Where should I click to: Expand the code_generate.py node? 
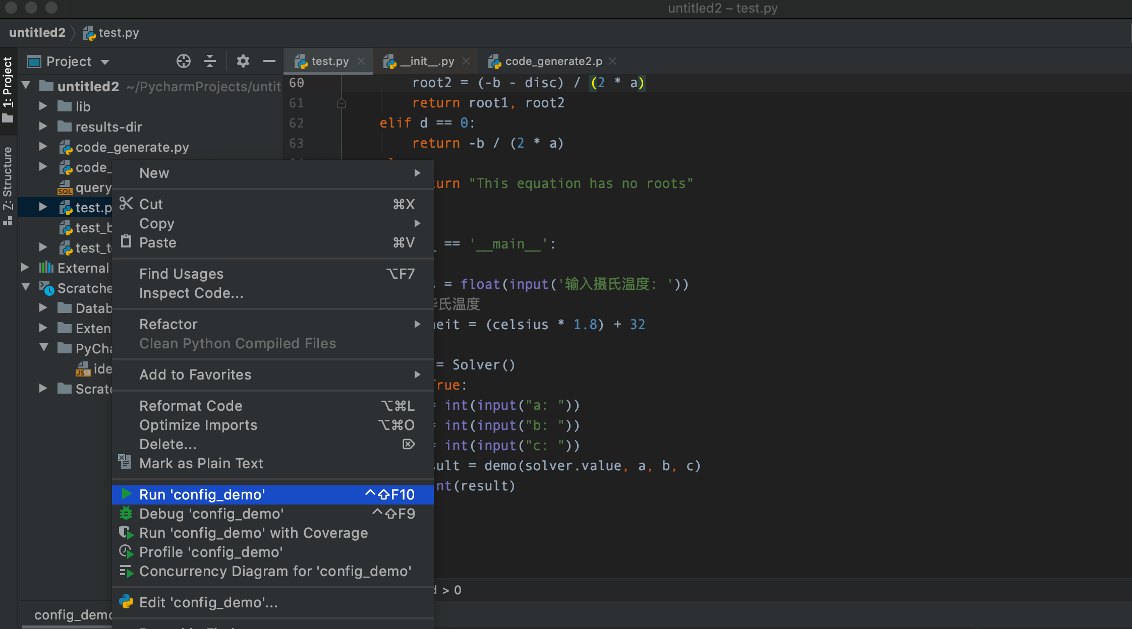point(43,146)
